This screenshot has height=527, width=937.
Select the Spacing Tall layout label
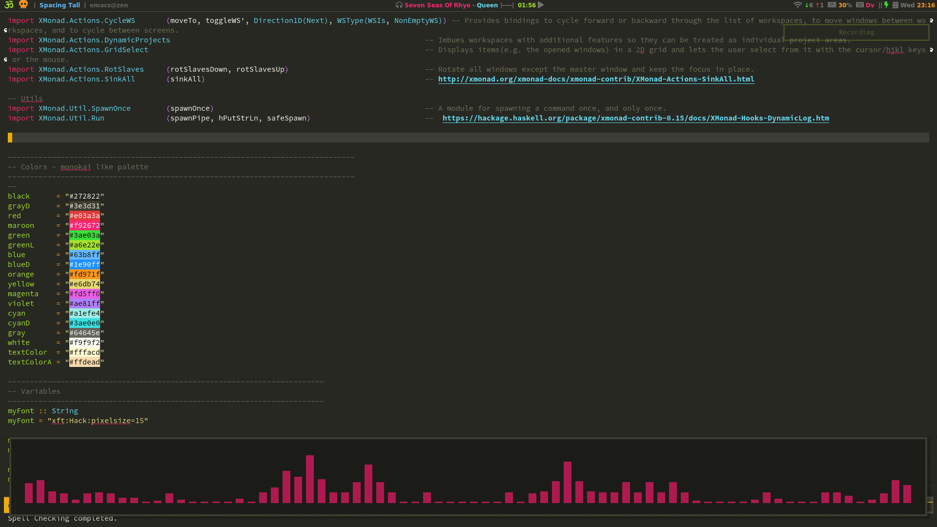click(60, 5)
